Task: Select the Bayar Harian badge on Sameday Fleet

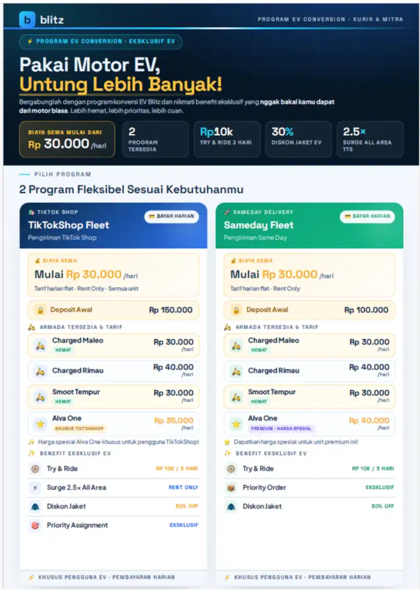Action: coord(367,216)
